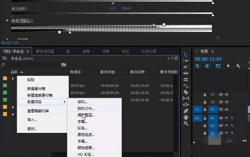
Task: Select the Slide tool
Action: [186, 105]
